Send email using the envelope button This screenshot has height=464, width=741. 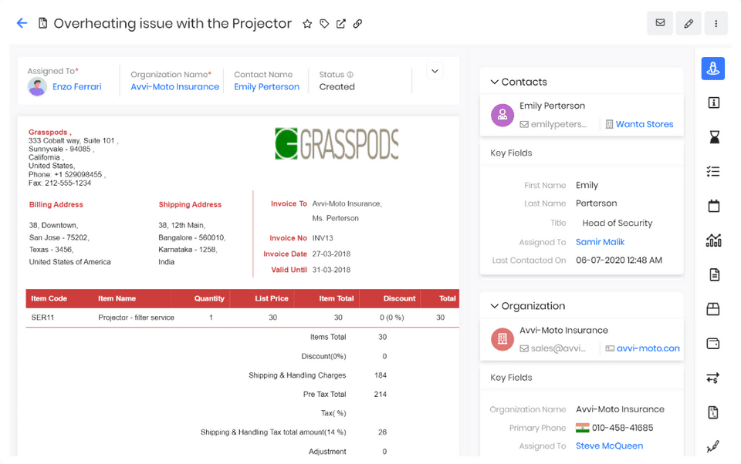660,22
